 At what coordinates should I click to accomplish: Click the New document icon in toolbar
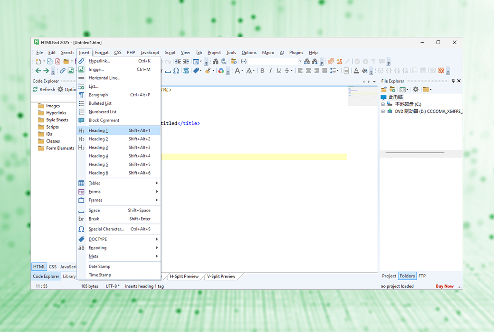(38, 61)
